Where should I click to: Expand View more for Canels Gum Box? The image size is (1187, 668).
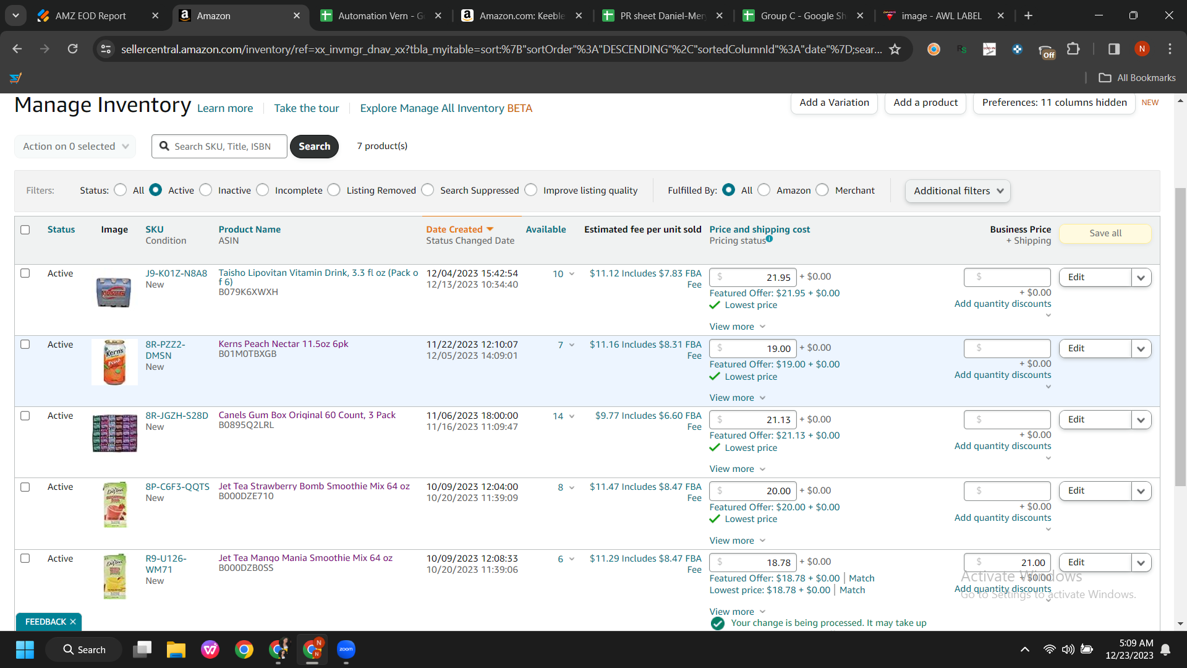[737, 469]
